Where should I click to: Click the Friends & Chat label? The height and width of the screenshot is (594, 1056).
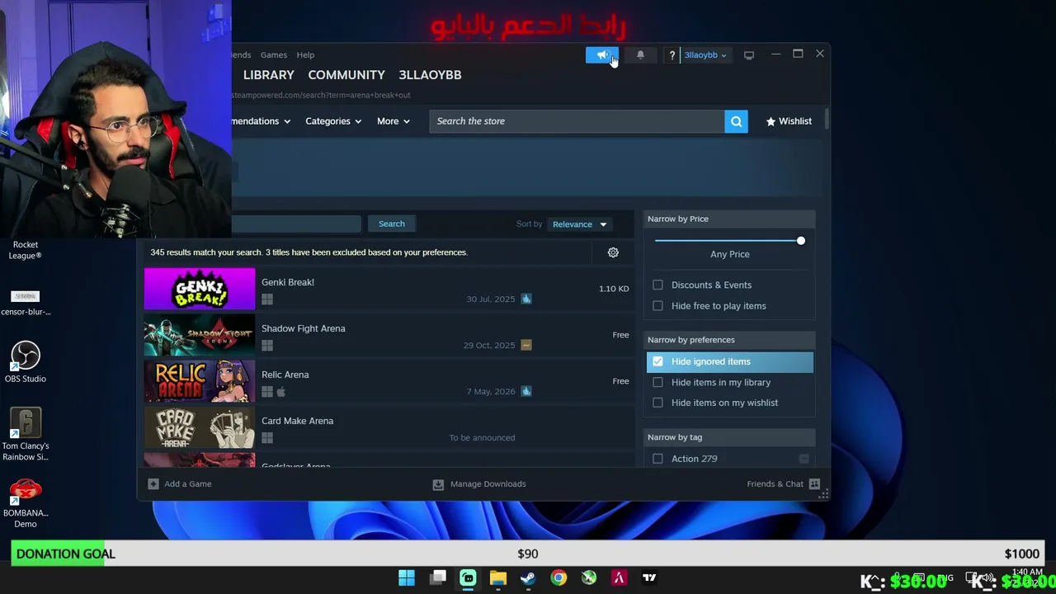(x=775, y=484)
